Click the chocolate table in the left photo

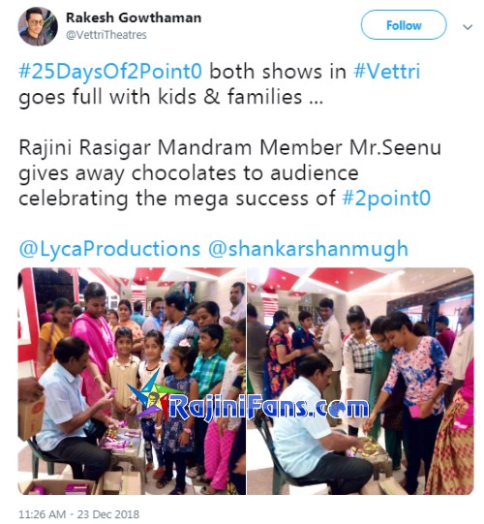point(122,445)
